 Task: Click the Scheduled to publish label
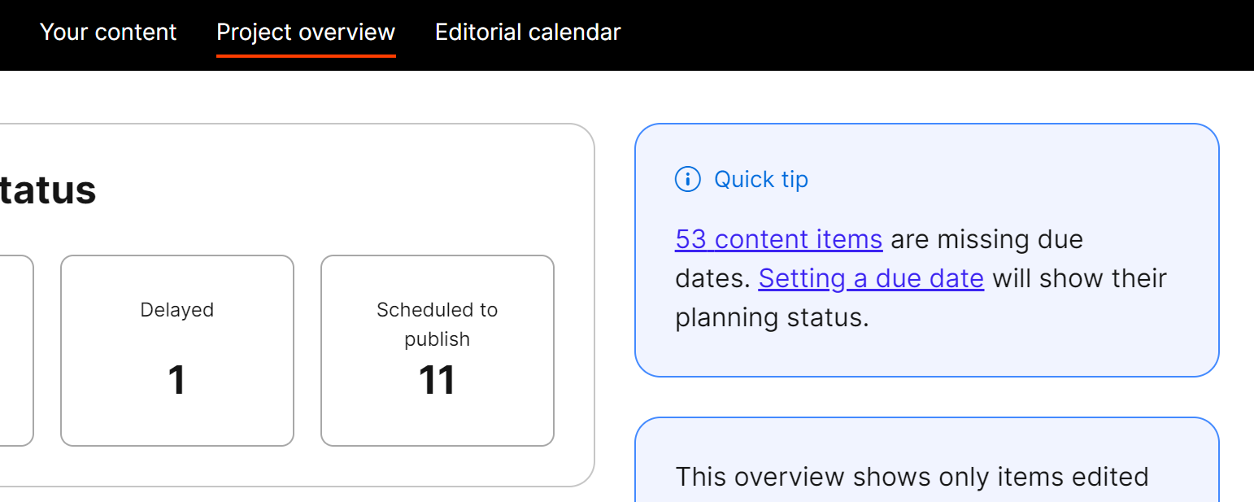[x=437, y=324]
